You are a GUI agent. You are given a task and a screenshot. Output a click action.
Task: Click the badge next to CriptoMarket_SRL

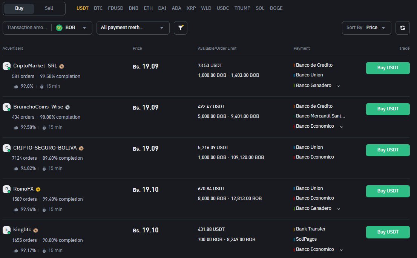click(x=62, y=66)
